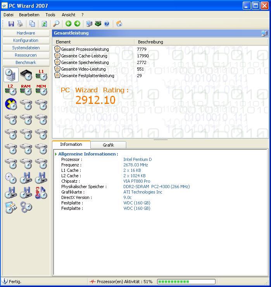The image size is (271, 287).
Task: Click the processor activity progress bar
Action: [186, 282]
